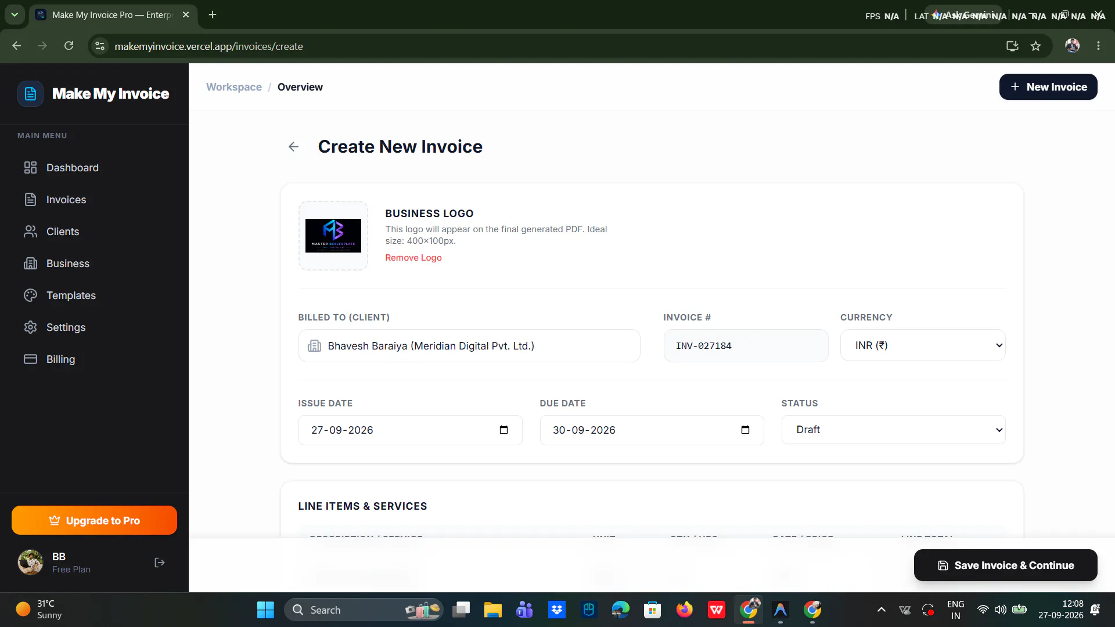Screen dimensions: 1115x627
Task: Click the back arrow beside Create New Invoice
Action: pos(294,147)
